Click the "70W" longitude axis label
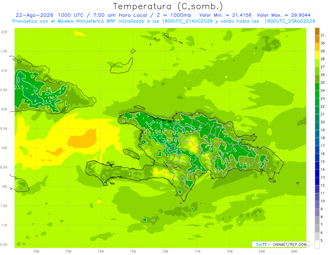330x255 pixels. 230,251
